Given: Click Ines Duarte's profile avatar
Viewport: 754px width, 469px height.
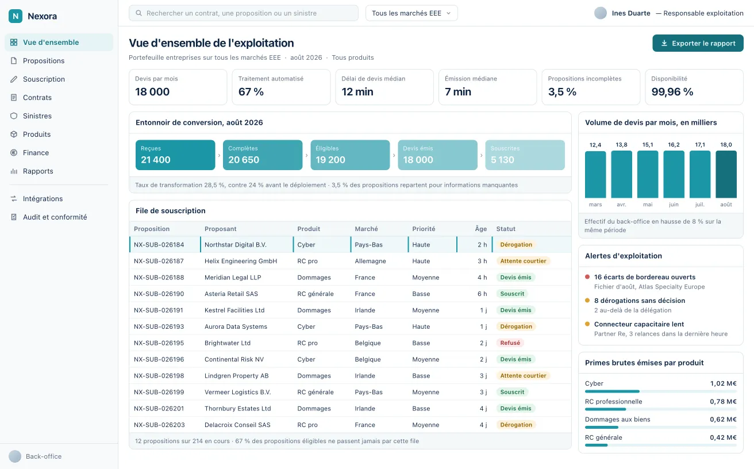Looking at the screenshot, I should pyautogui.click(x=601, y=13).
